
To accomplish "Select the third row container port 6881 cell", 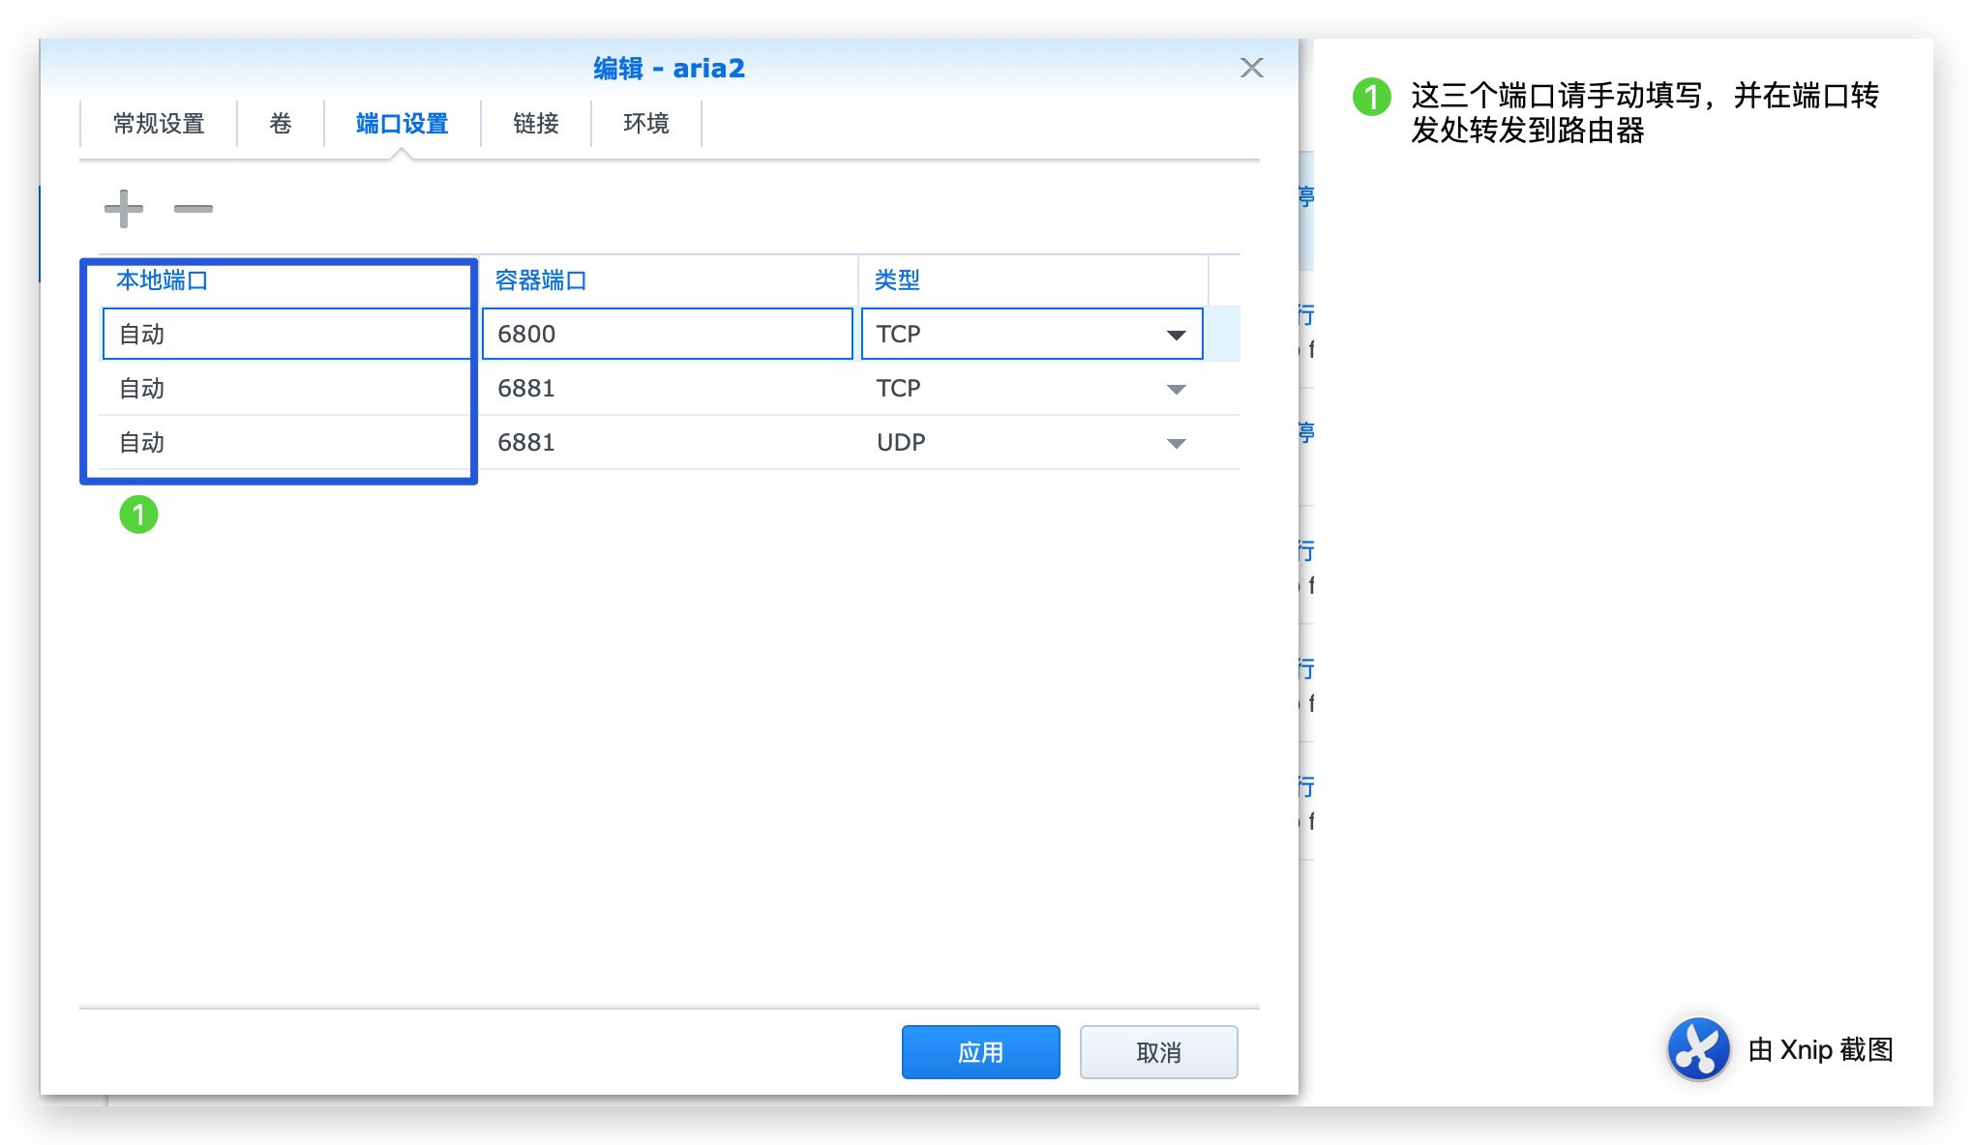I will (667, 443).
